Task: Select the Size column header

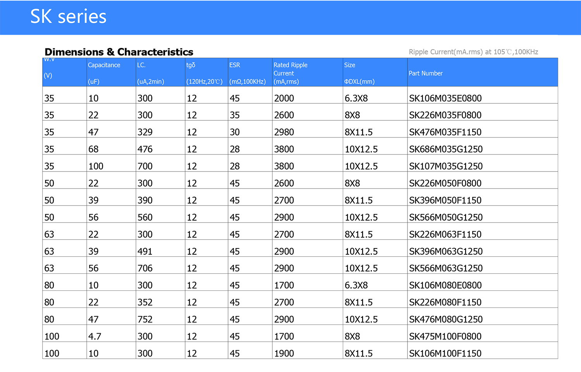Action: pyautogui.click(x=350, y=65)
